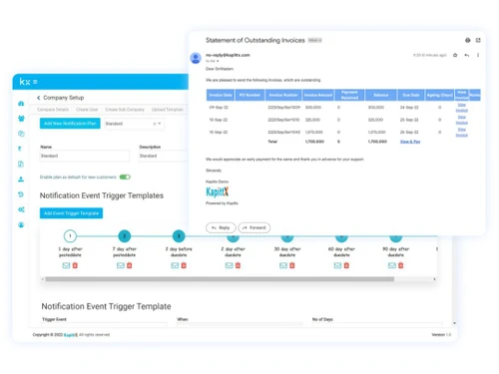Select the rupee payments sidebar icon
499x374 pixels.
pyautogui.click(x=20, y=149)
